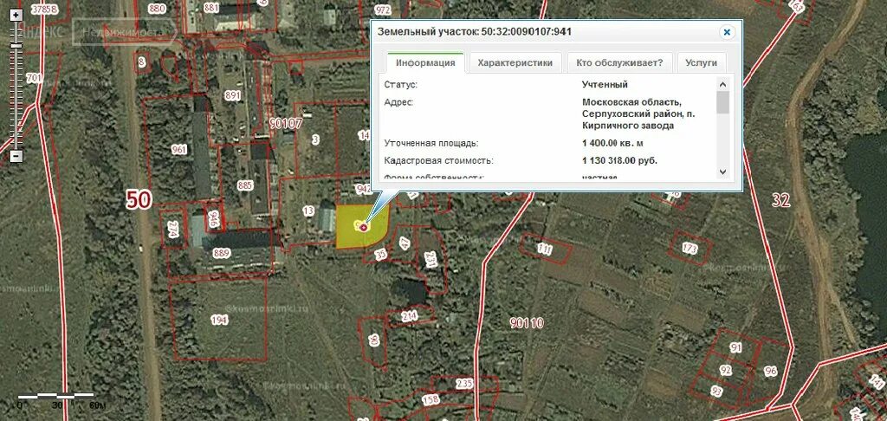Select parcel labeled 37858 on the map
The width and height of the screenshot is (887, 421).
45,9
